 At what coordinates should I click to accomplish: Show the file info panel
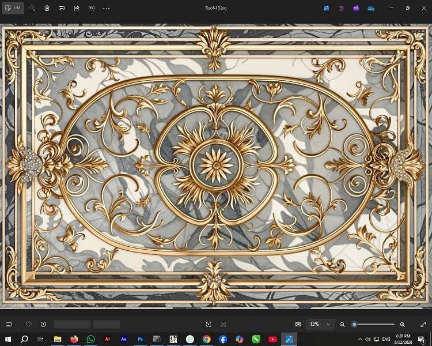43,325
